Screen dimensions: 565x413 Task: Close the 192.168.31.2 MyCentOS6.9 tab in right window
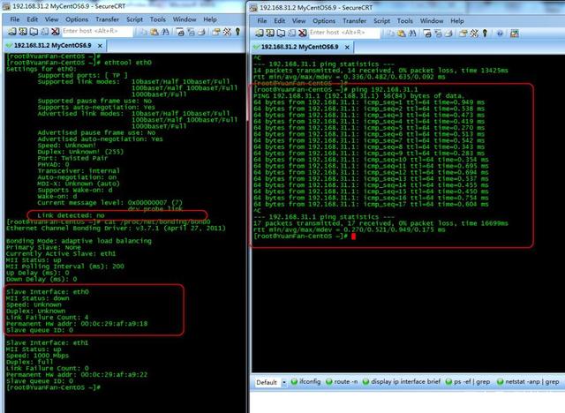click(x=347, y=47)
